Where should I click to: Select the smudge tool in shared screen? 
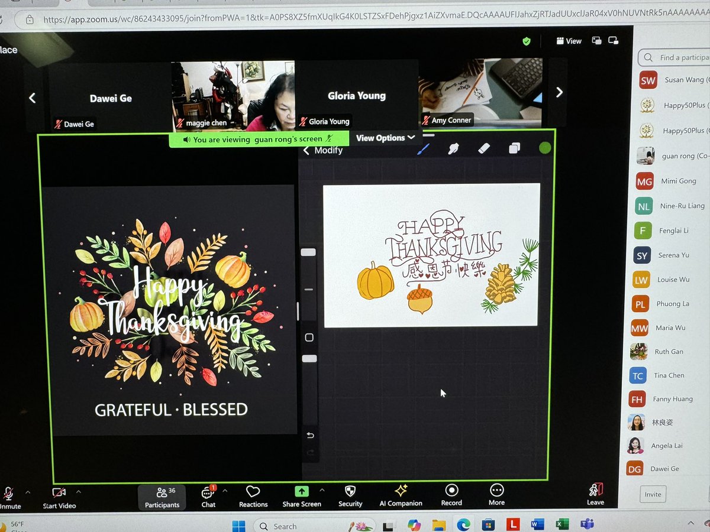pyautogui.click(x=453, y=148)
